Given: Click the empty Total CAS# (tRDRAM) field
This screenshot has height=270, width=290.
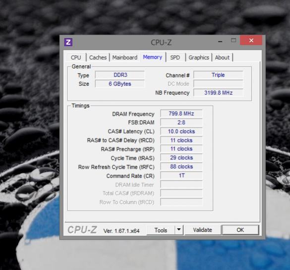Looking at the screenshot, I should 181,193.
